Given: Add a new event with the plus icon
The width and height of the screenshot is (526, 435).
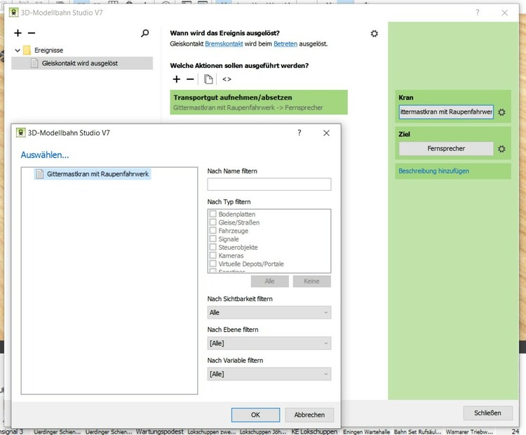Looking at the screenshot, I should coord(18,33).
